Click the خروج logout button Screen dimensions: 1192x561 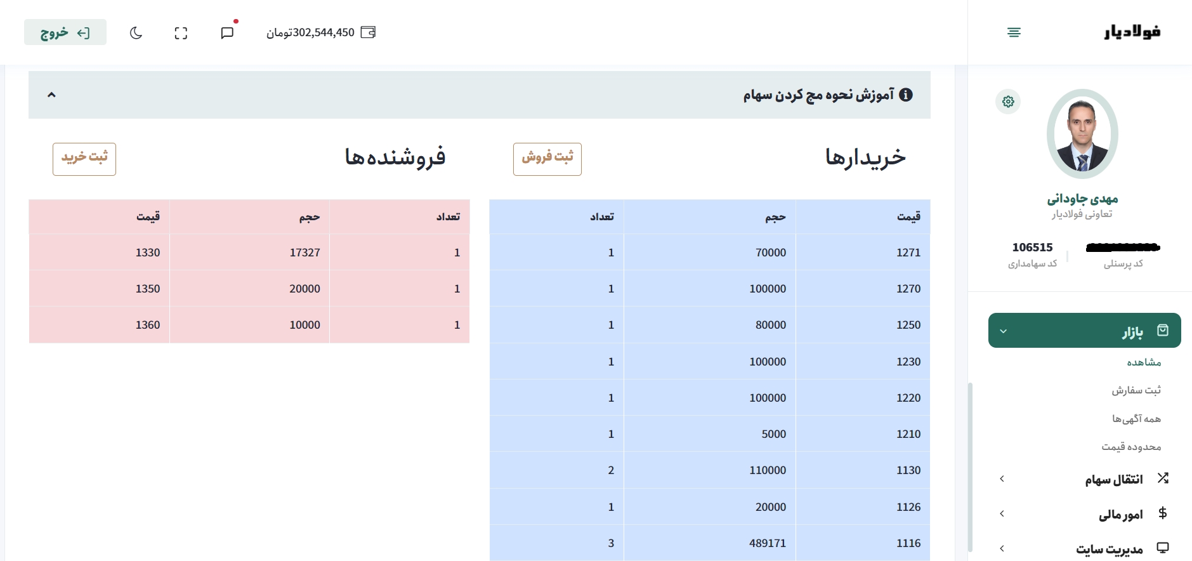click(65, 32)
